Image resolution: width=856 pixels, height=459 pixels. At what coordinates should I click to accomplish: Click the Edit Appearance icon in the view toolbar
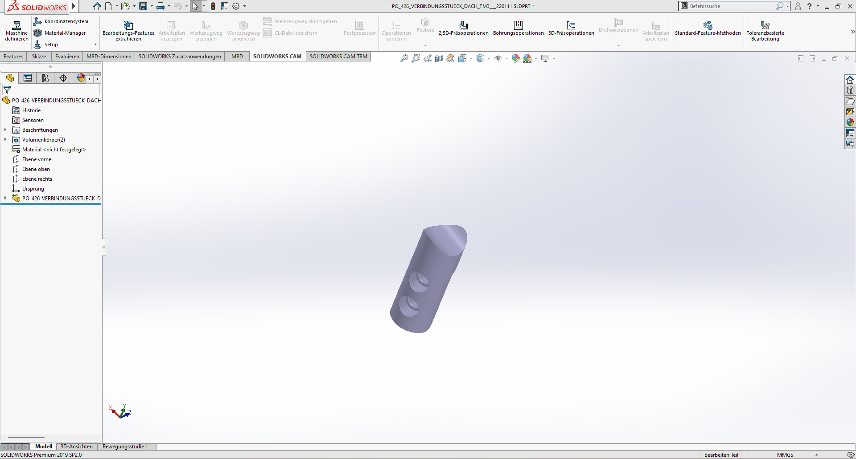516,58
